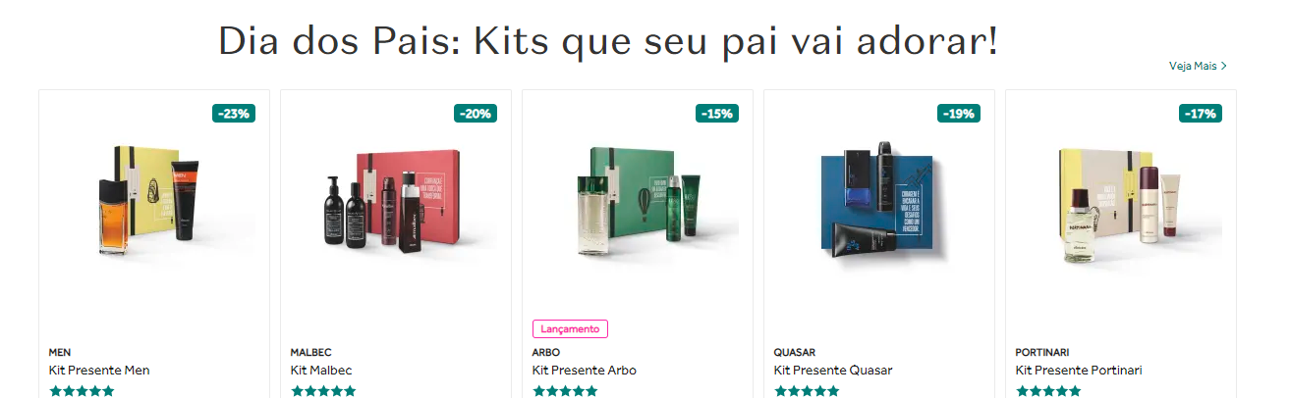Click the star rating under Kit Malbec

323,391
